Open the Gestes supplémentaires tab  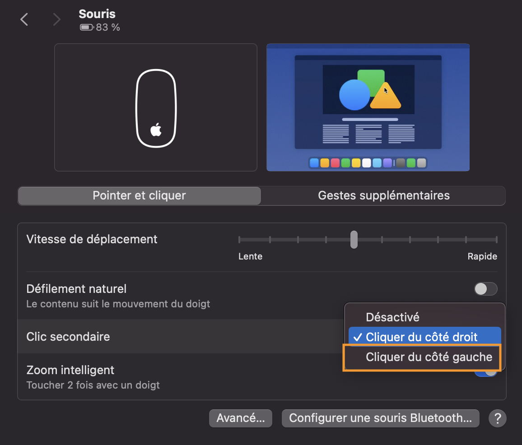click(383, 195)
